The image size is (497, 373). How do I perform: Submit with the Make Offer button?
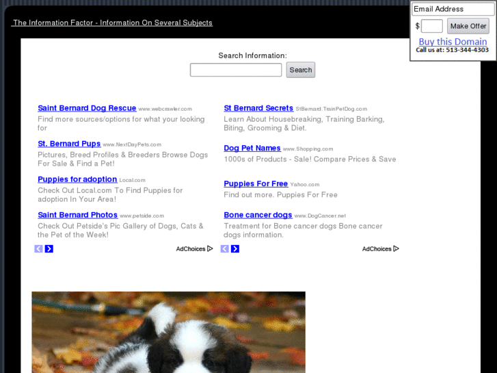468,26
